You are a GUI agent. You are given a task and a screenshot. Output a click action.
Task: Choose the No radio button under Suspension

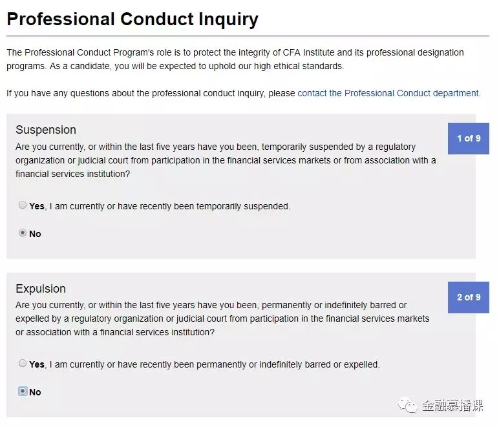23,233
